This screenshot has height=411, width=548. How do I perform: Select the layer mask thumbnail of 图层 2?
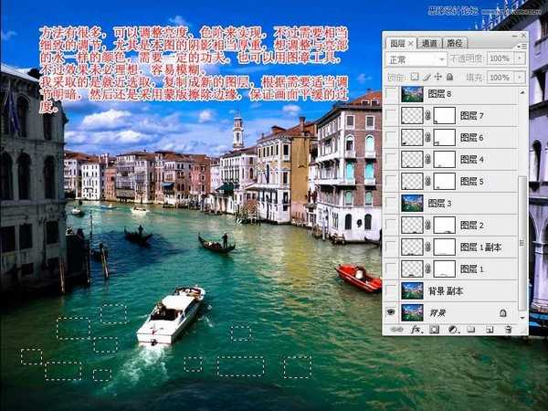445,226
